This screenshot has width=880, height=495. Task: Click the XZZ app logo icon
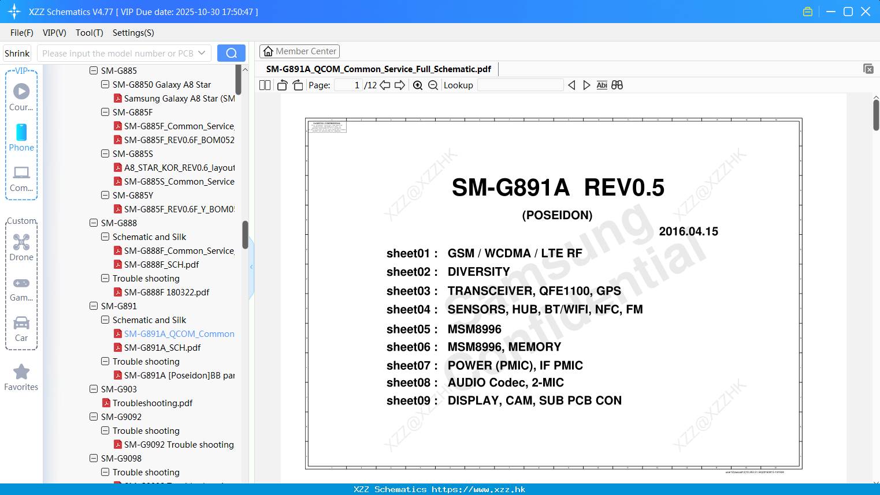14,12
